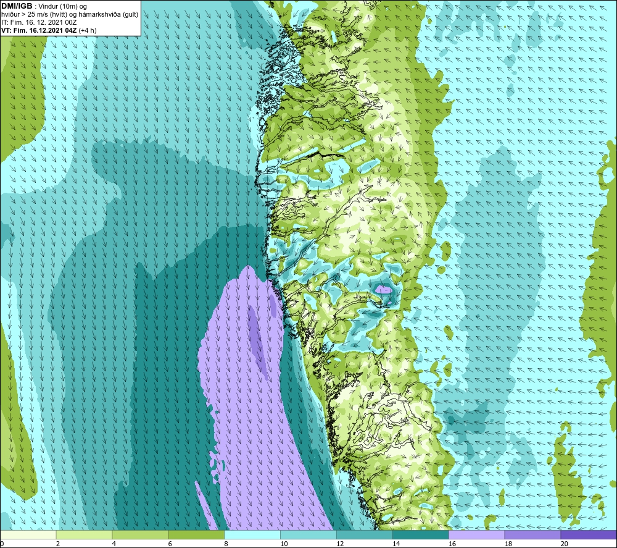This screenshot has height=548, width=617.
Task: Click the legend scale label "14"
Action: click(396, 544)
